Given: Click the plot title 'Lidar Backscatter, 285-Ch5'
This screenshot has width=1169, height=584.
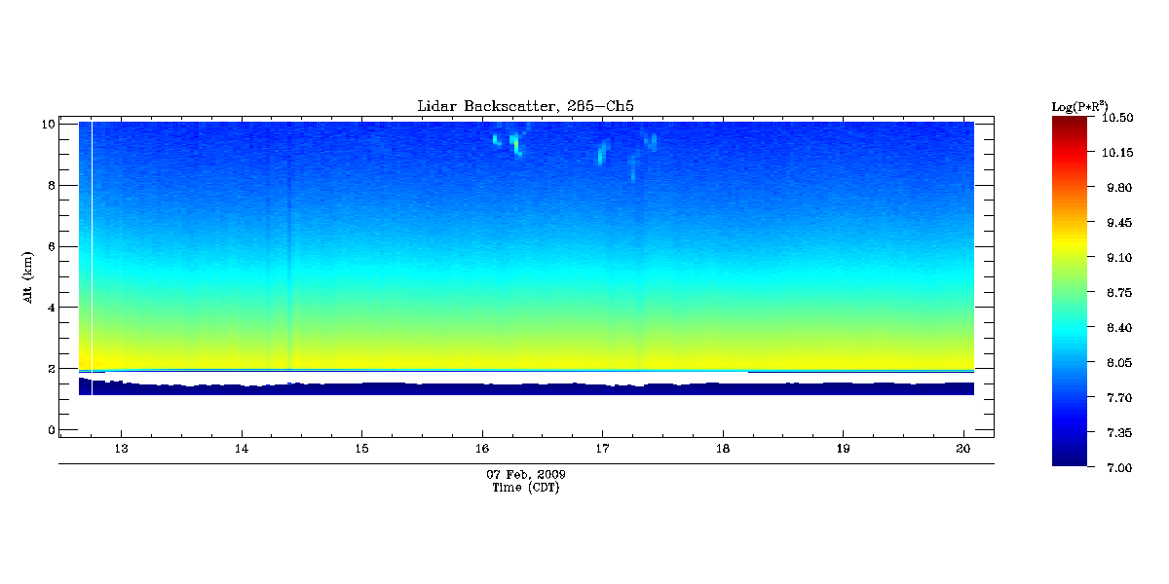Looking at the screenshot, I should tap(526, 106).
